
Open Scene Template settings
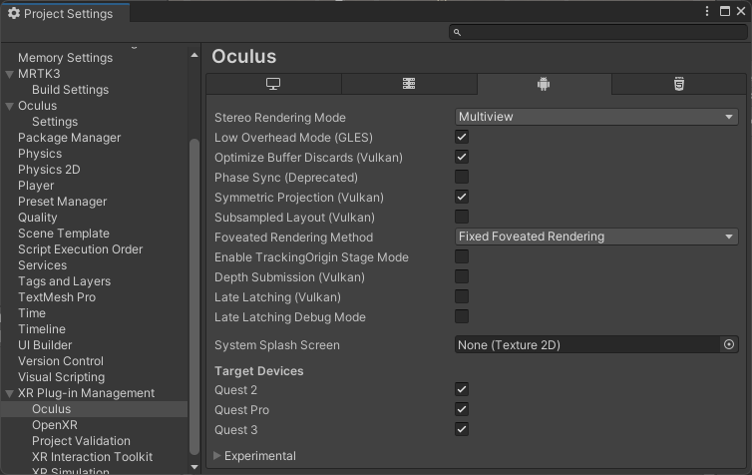coord(64,234)
